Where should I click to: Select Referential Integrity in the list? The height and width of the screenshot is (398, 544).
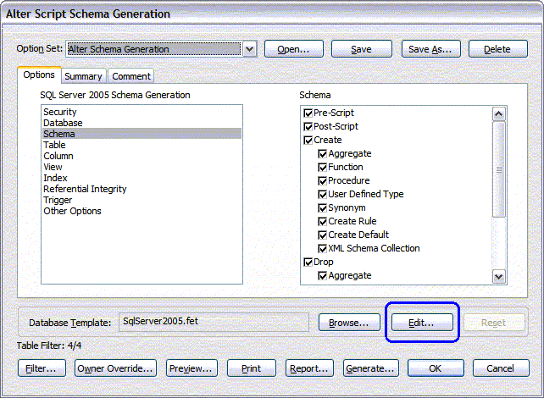point(85,189)
